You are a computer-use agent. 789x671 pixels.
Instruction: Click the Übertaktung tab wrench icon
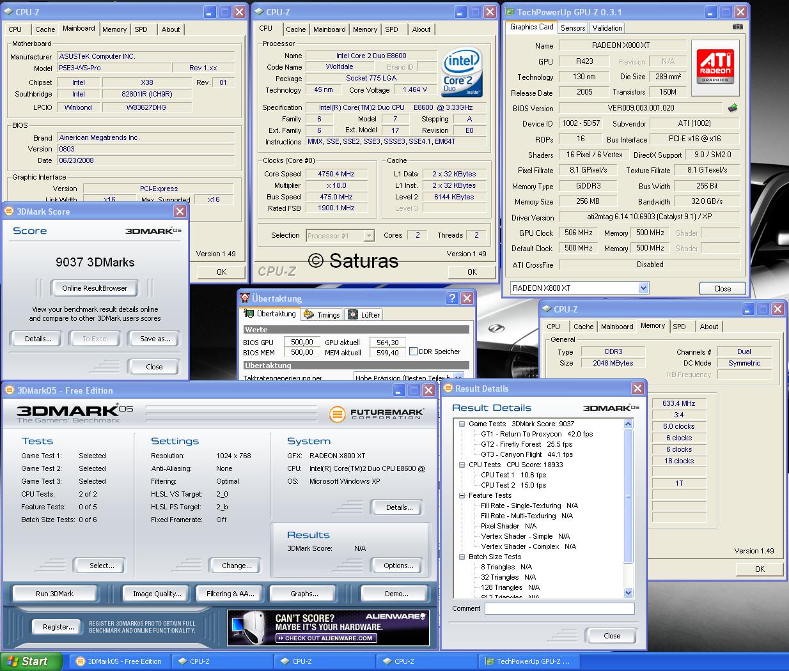click(249, 314)
